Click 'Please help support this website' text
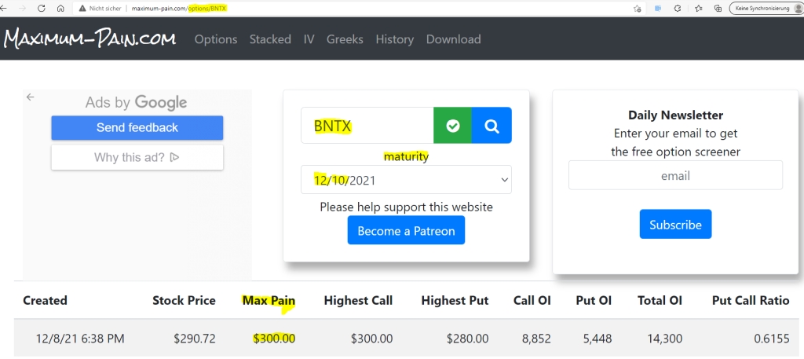Screen dimensions: 804x359 406,207
